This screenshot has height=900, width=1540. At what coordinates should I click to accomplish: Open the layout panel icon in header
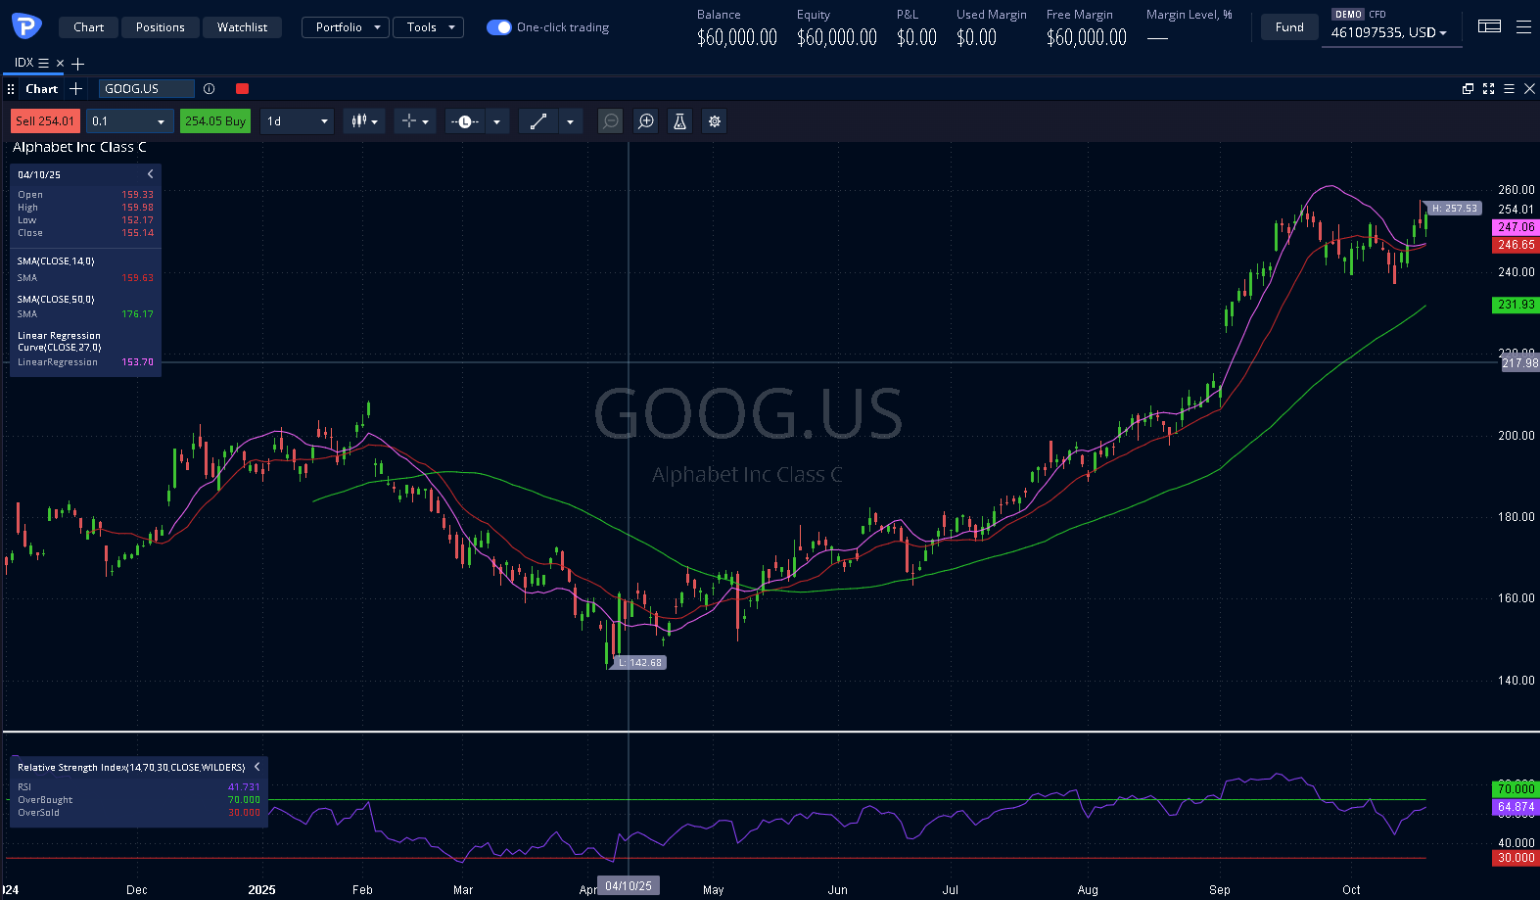1489,27
